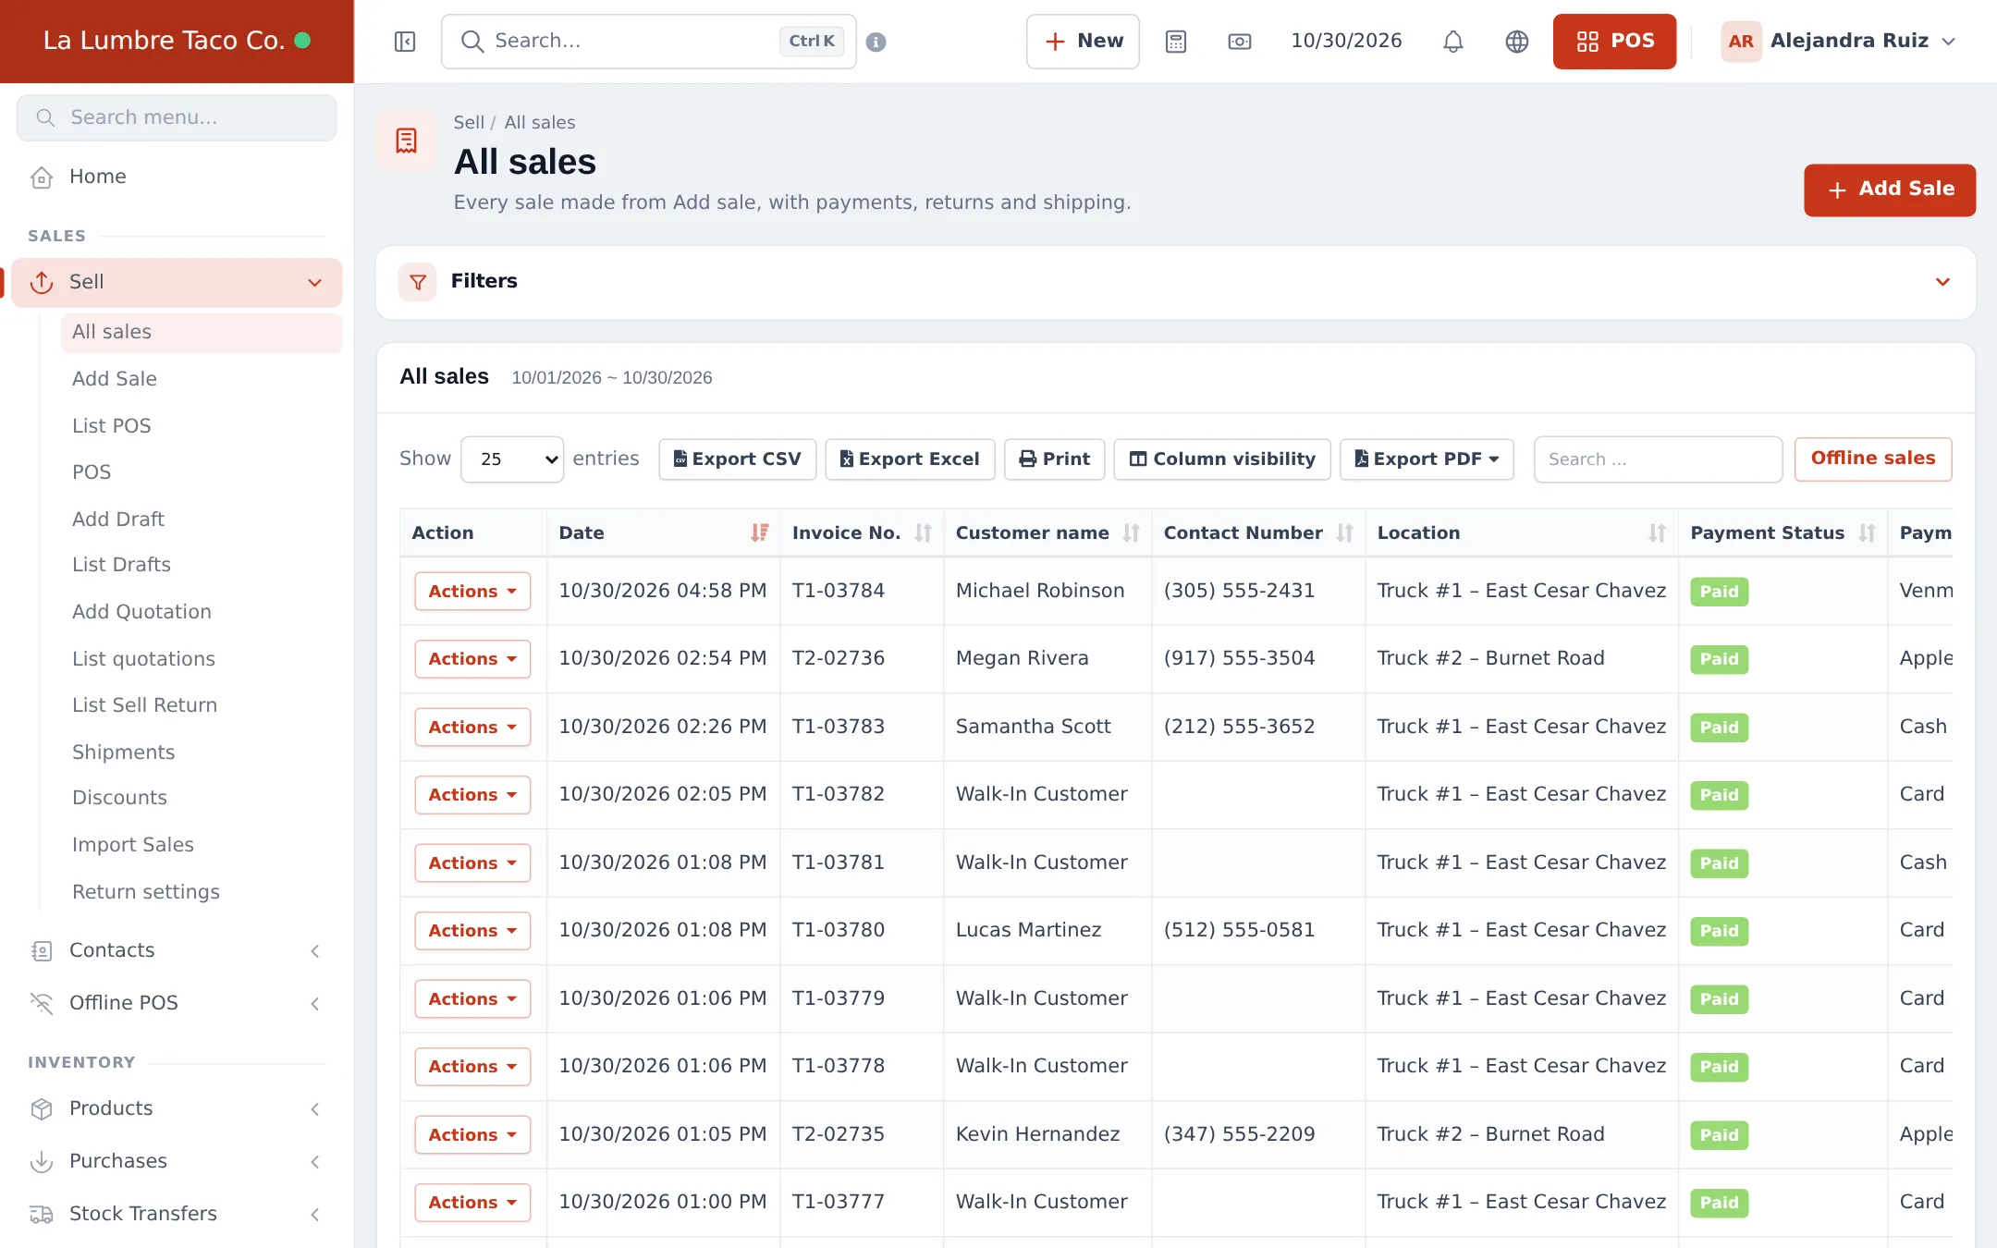Click the Print button
Viewport: 1997px width, 1248px height.
point(1054,459)
